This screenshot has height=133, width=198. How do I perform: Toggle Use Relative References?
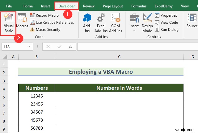pyautogui.click(x=52, y=22)
